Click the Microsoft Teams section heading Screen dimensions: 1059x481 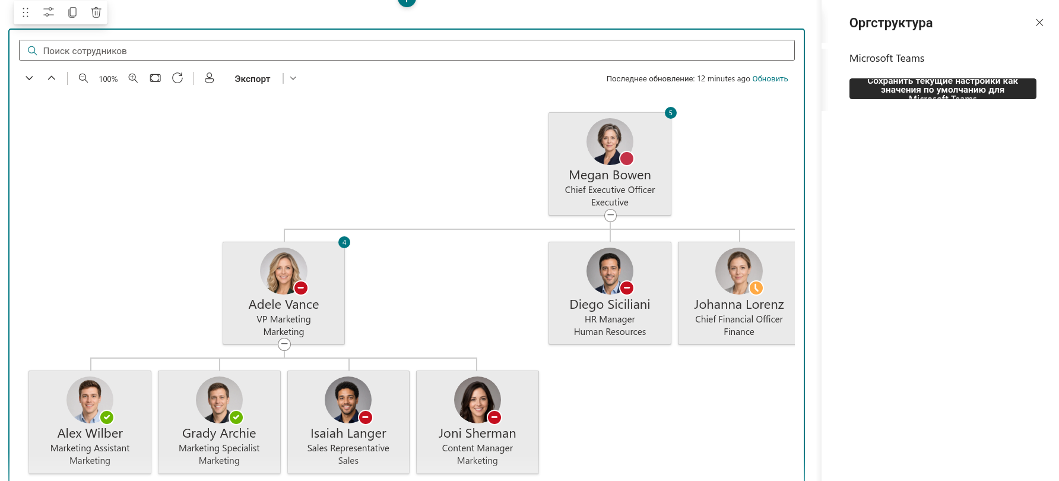click(887, 58)
